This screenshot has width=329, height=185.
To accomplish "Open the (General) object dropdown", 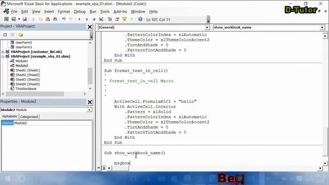I will [x=207, y=27].
